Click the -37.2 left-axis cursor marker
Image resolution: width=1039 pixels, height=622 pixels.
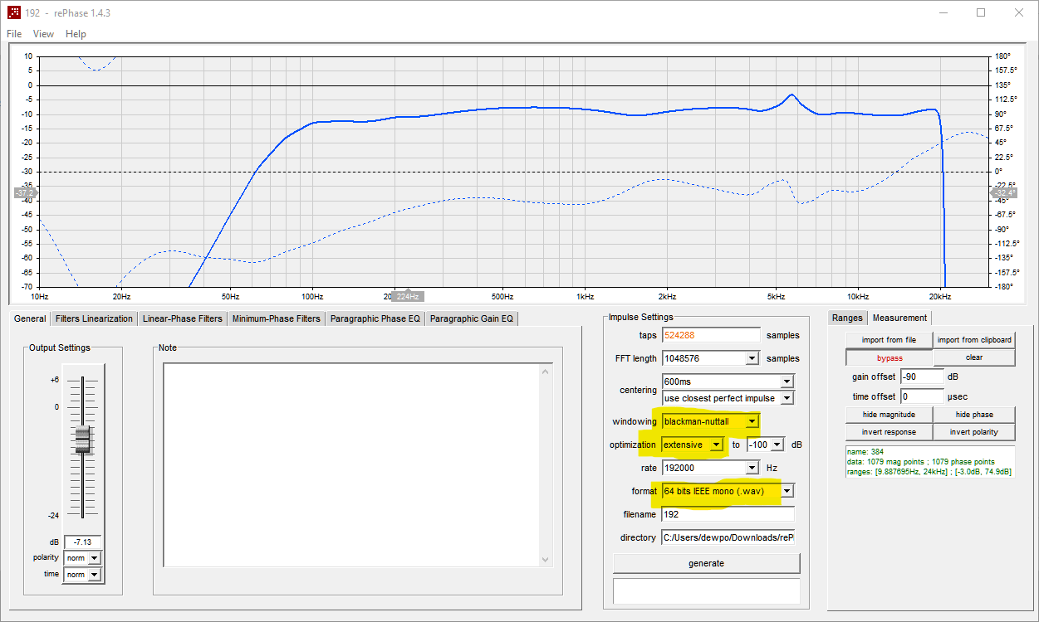25,192
